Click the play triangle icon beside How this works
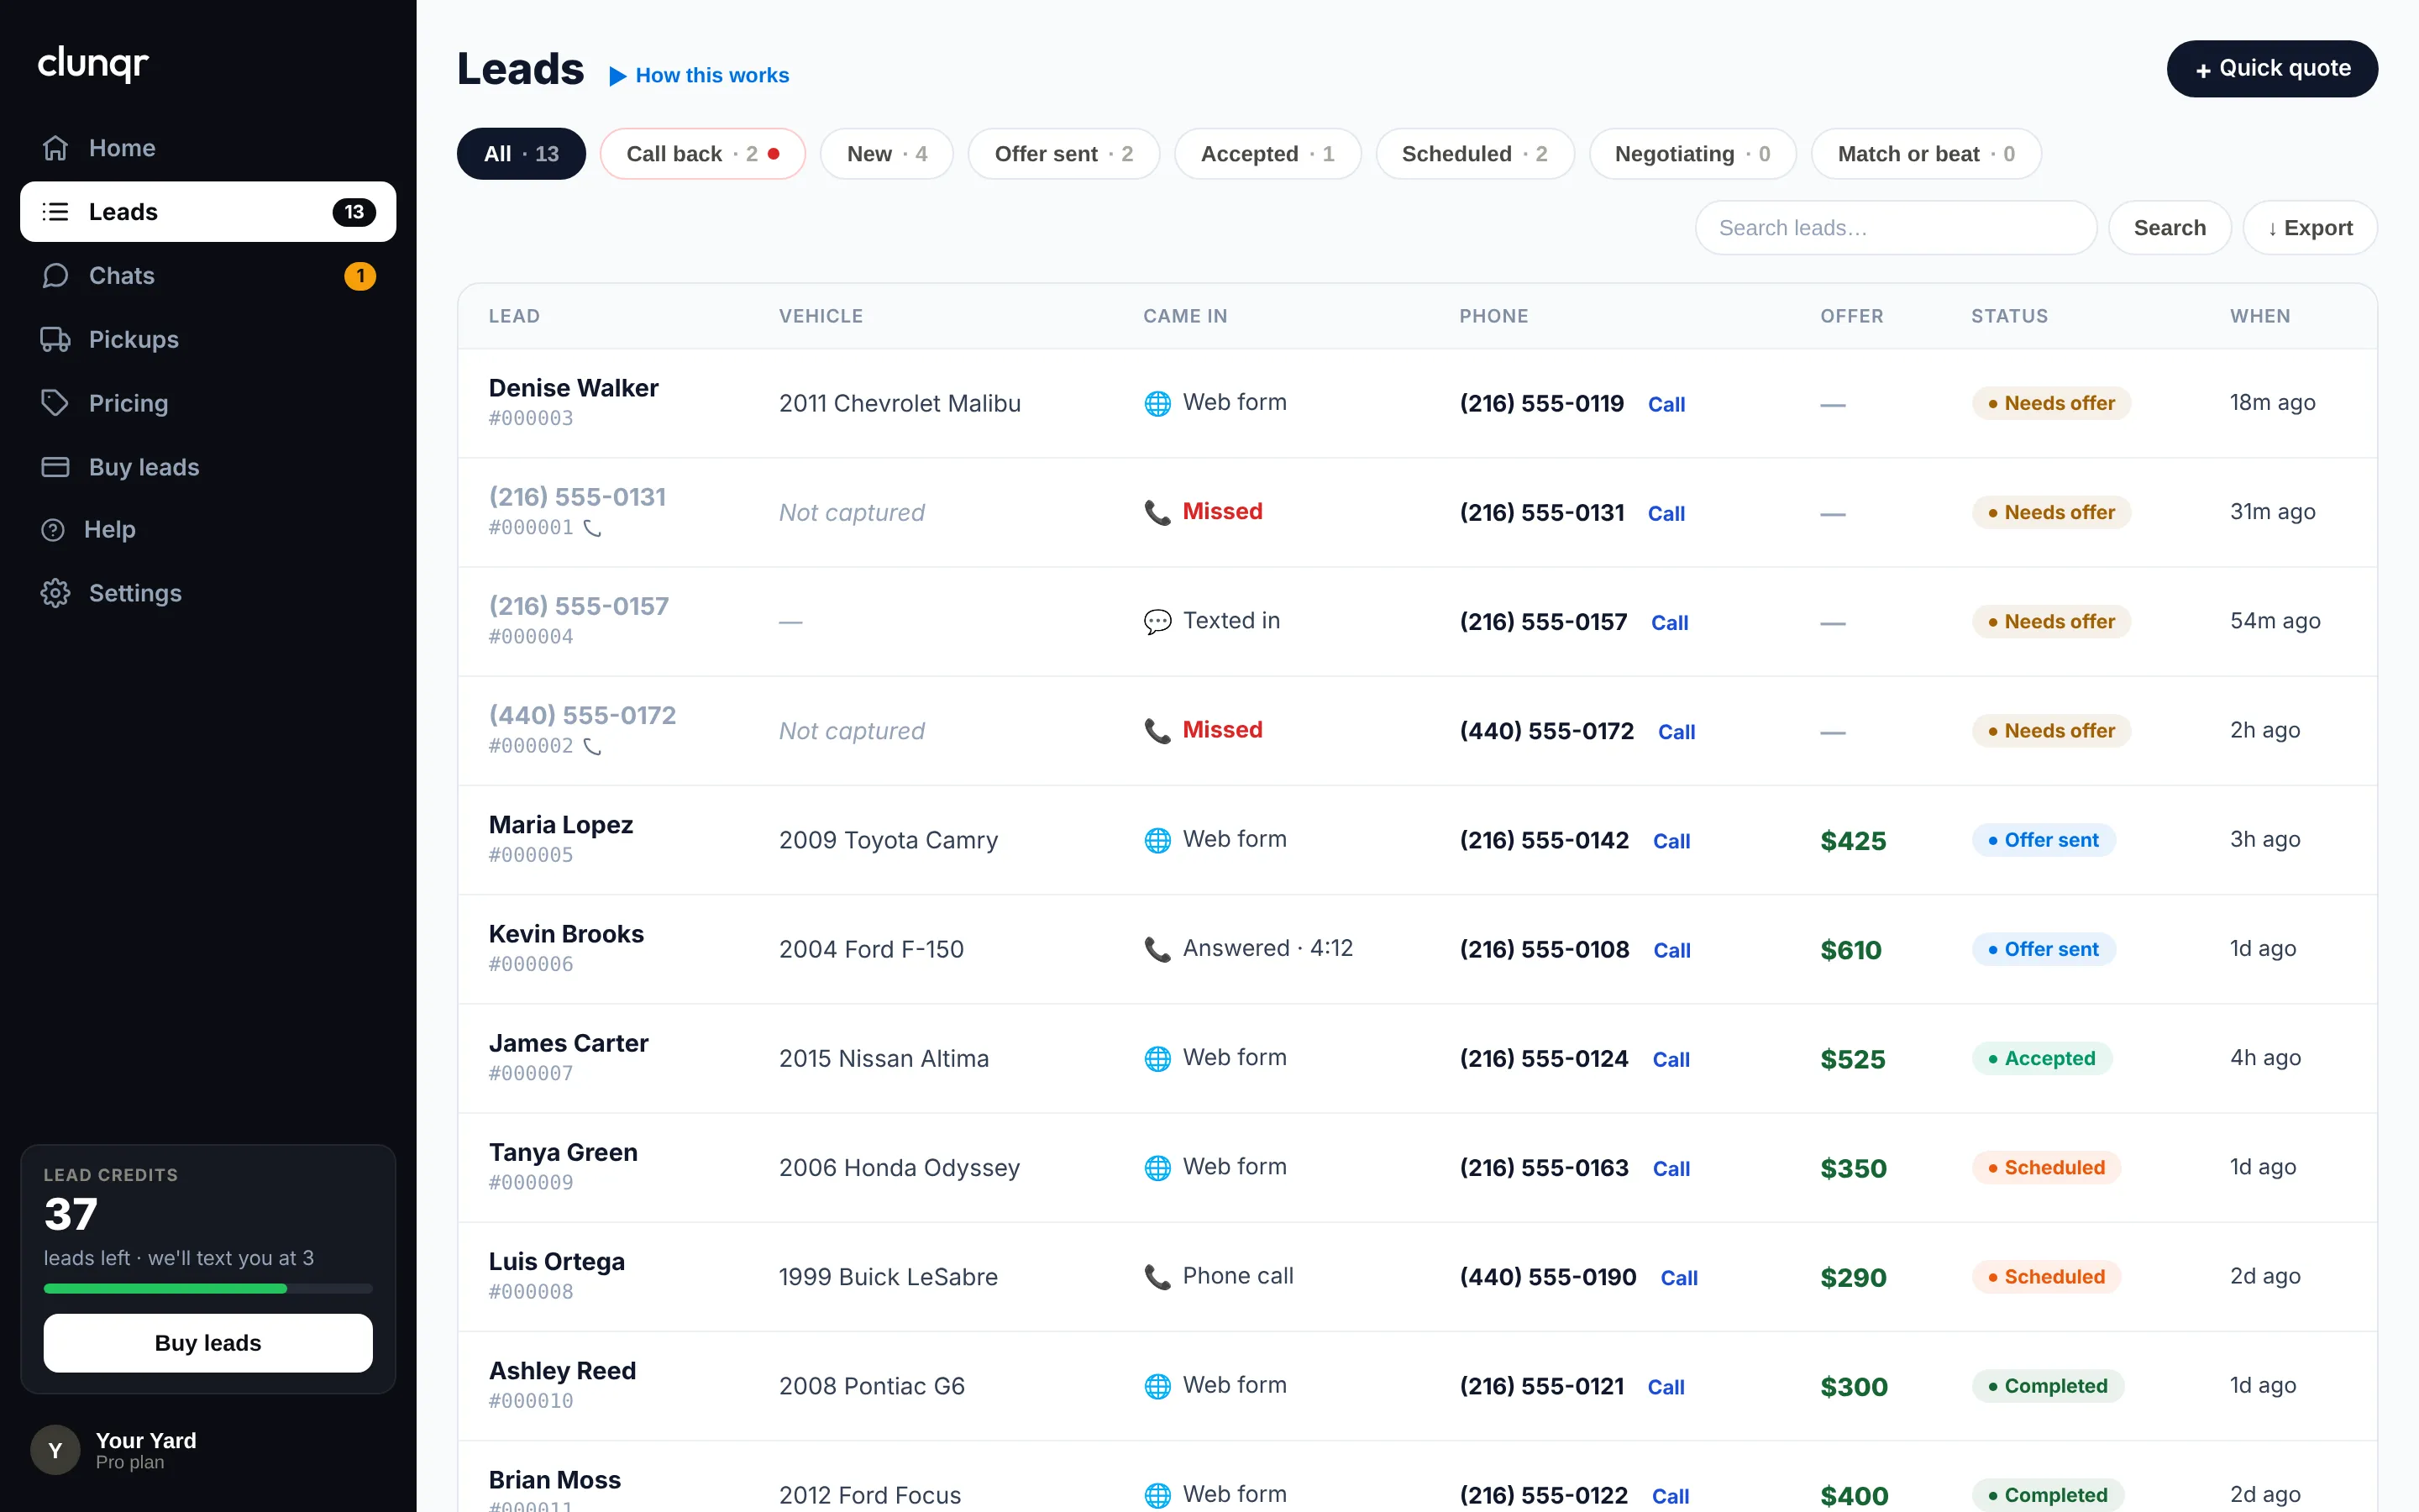The width and height of the screenshot is (2419, 1512). pyautogui.click(x=617, y=76)
